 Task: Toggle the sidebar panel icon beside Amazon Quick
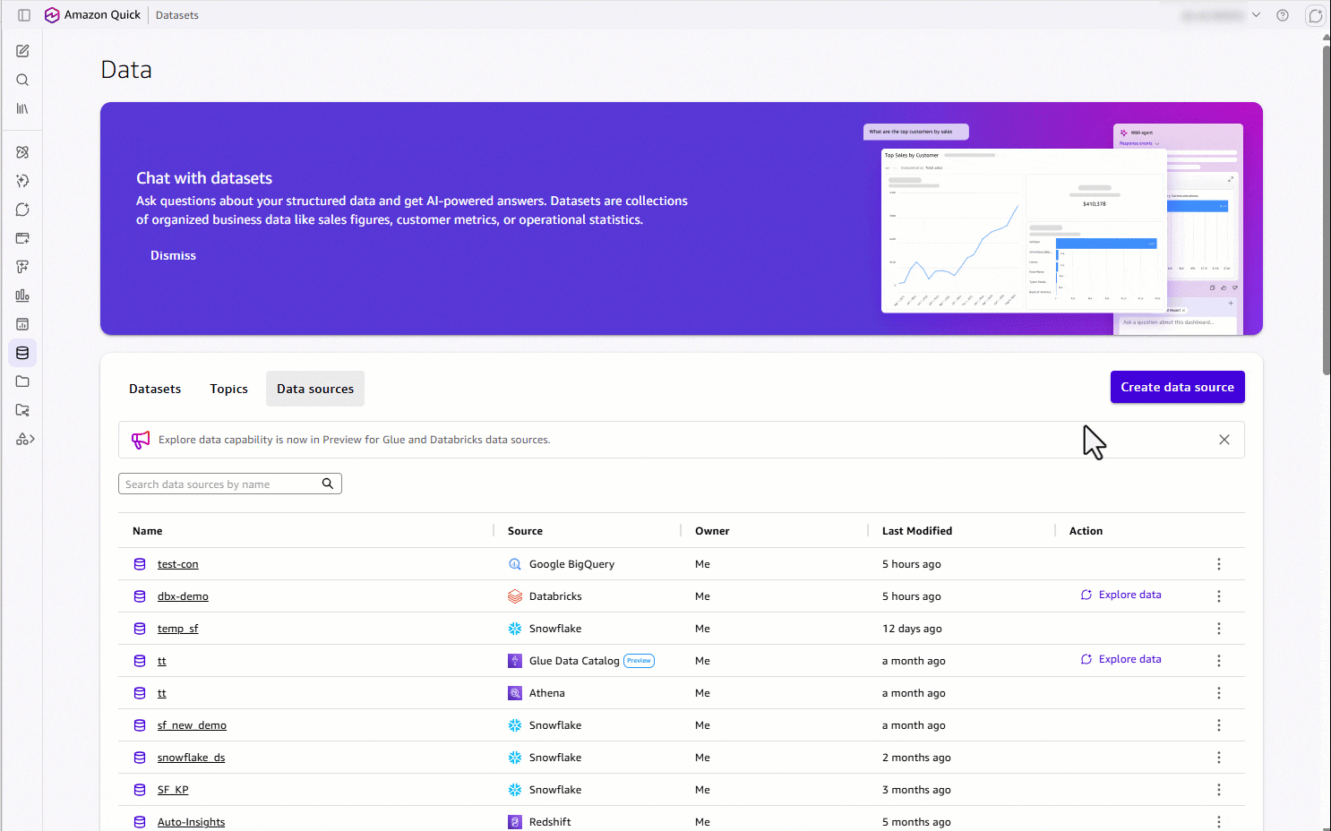pyautogui.click(x=24, y=15)
